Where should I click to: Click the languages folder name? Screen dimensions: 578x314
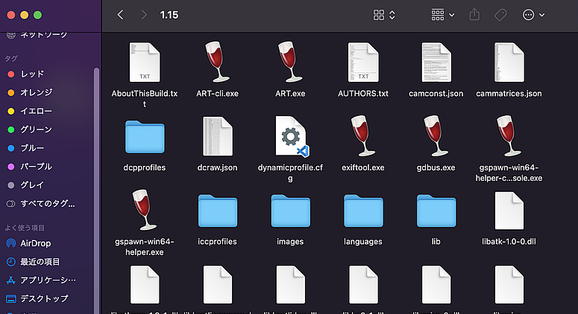click(x=363, y=242)
